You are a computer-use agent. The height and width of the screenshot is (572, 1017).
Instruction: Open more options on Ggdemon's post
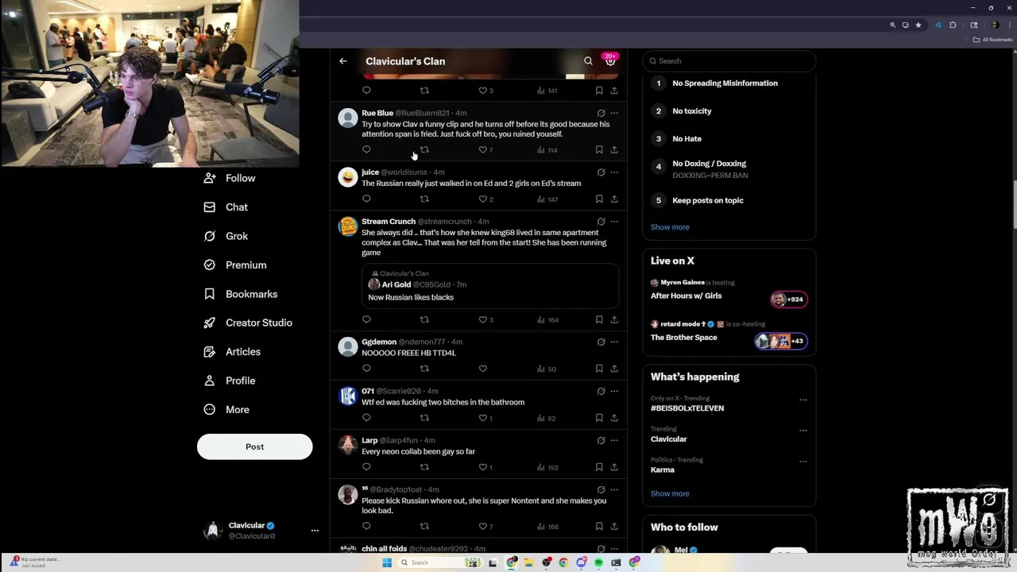pyautogui.click(x=614, y=342)
